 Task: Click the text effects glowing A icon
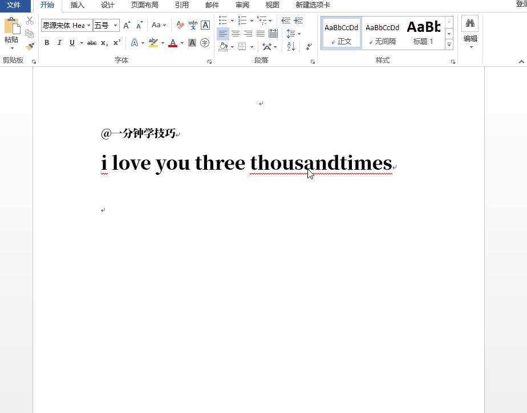click(135, 43)
